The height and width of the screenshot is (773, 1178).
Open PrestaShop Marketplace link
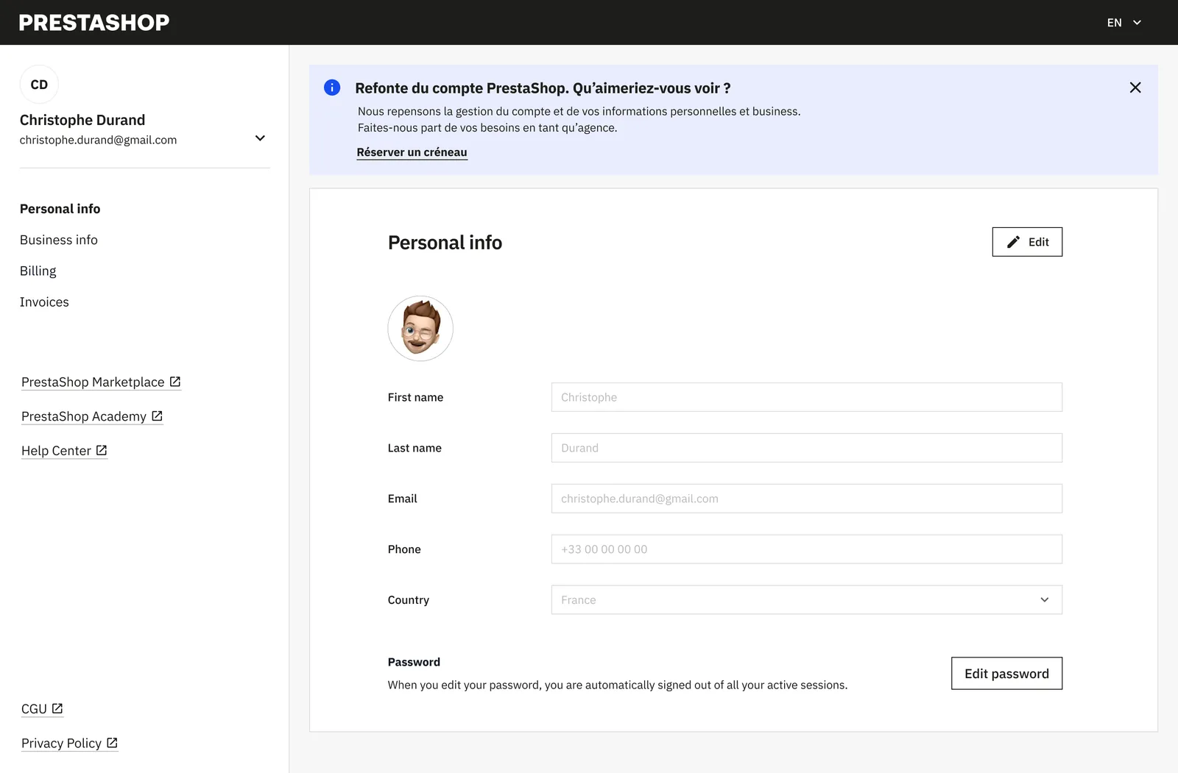[101, 382]
